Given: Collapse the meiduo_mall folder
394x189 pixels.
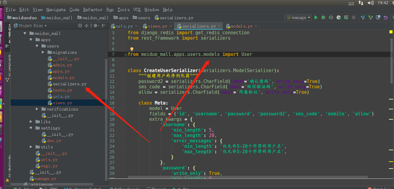Looking at the screenshot, I should point(25,33).
